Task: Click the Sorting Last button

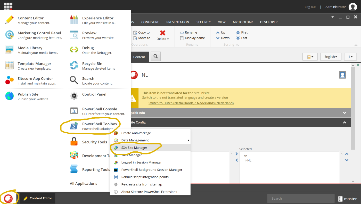Action: point(242,38)
